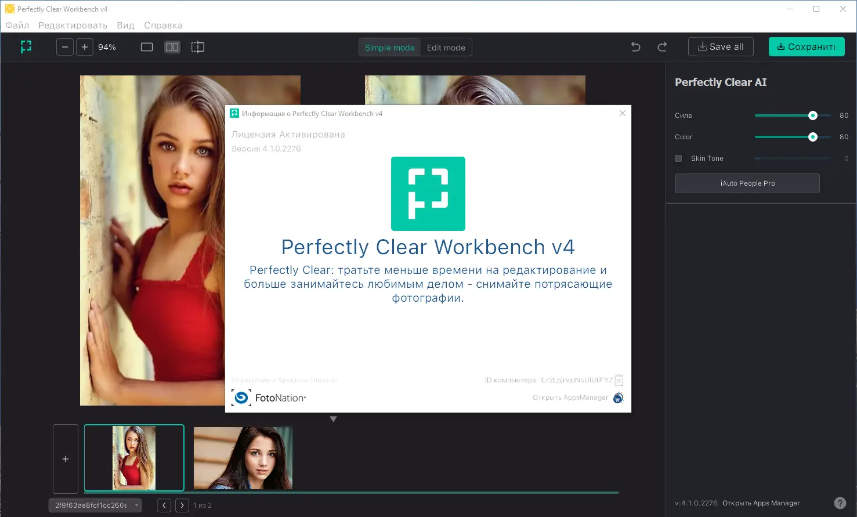Zoom in with the plus icon
This screenshot has width=857, height=517.
click(85, 47)
